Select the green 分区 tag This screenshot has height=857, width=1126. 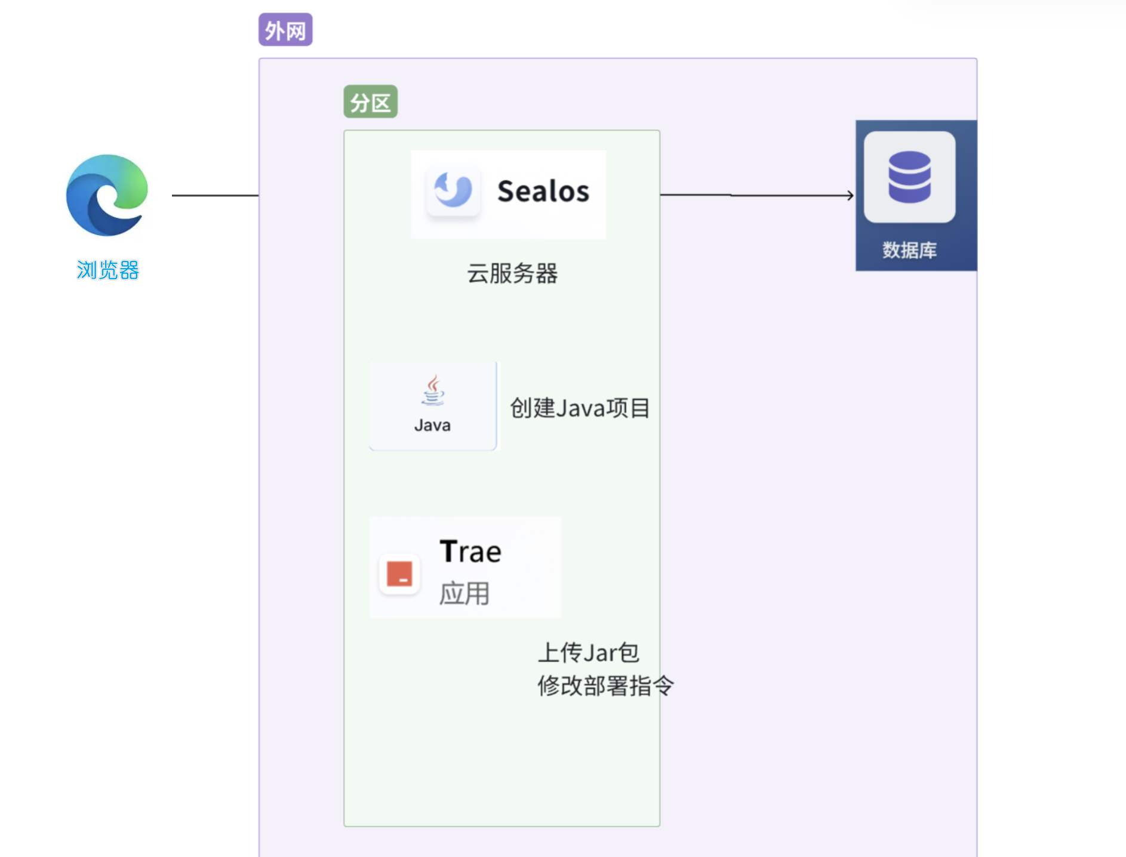[370, 102]
